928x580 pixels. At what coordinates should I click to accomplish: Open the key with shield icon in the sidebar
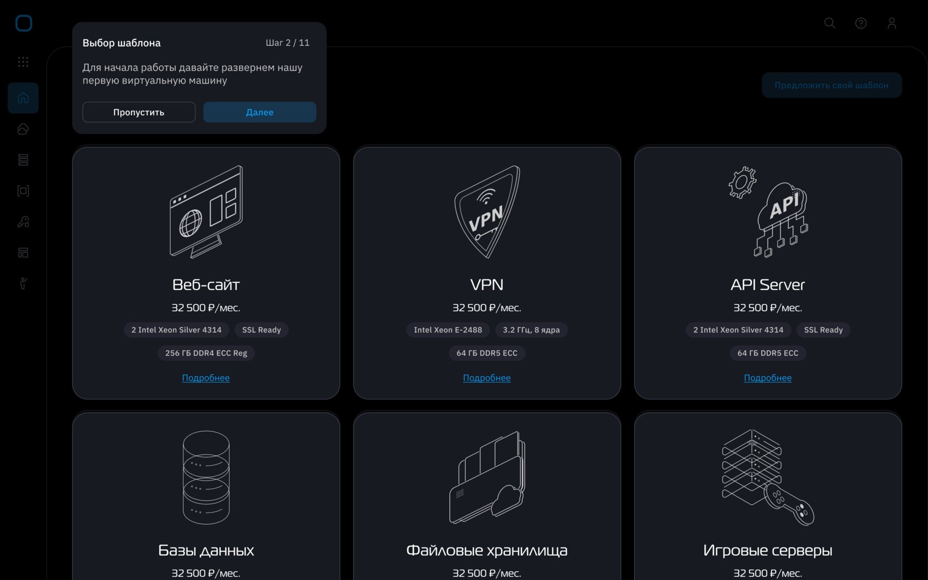tap(23, 222)
